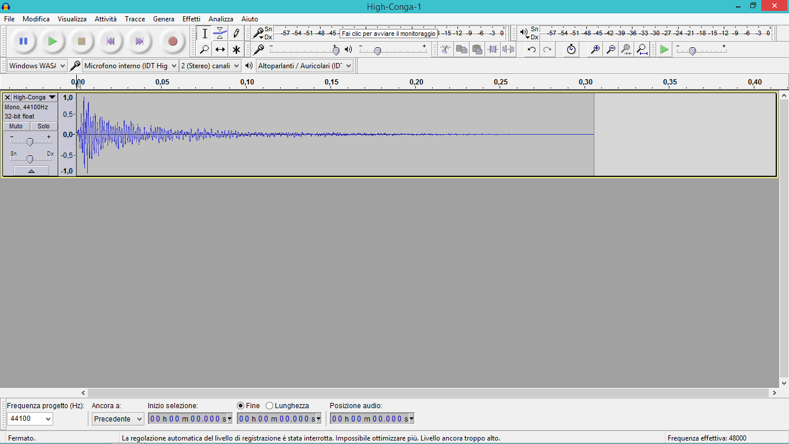
Task: Open the 2 (Stereo) canali dropdown
Action: 210,66
